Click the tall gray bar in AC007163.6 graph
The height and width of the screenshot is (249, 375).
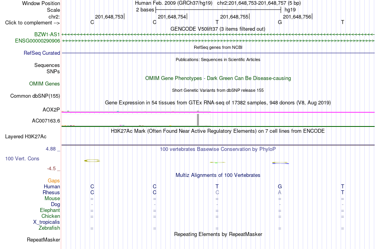pyautogui.click(x=198, y=120)
